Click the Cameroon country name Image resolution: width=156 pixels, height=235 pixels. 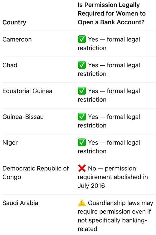tap(17, 39)
